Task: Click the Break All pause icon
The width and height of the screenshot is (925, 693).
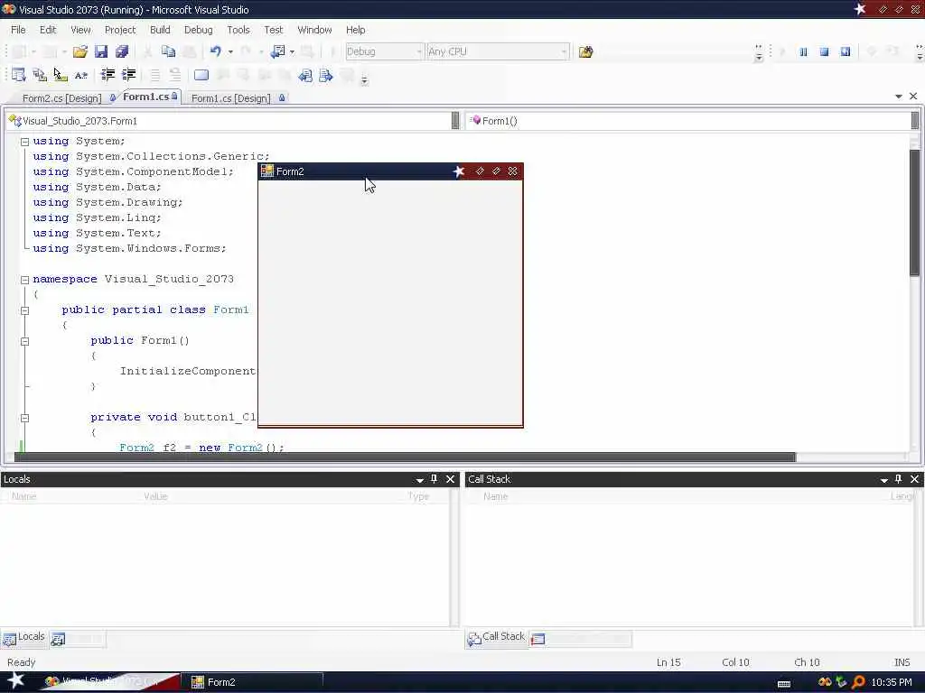Action: pos(803,51)
